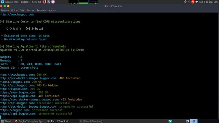The image size is (219, 123).
Task: Click the volume speaker tray icon
Action: point(189,2)
